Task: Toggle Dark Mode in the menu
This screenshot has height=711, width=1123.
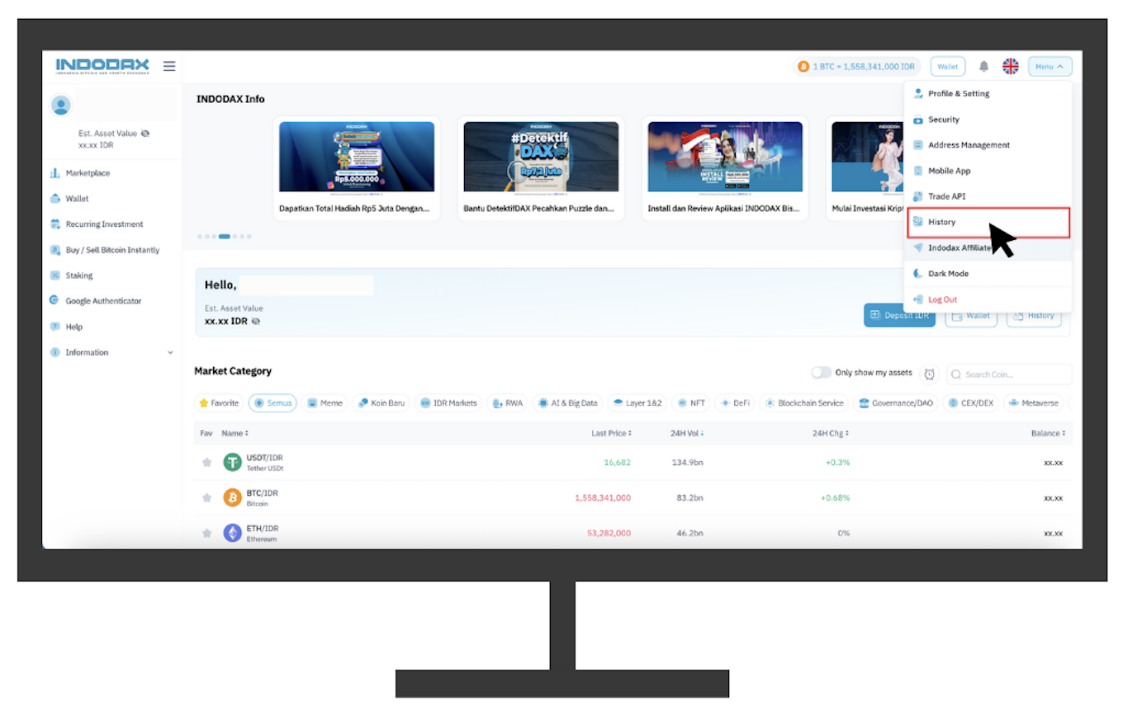Action: pyautogui.click(x=947, y=274)
